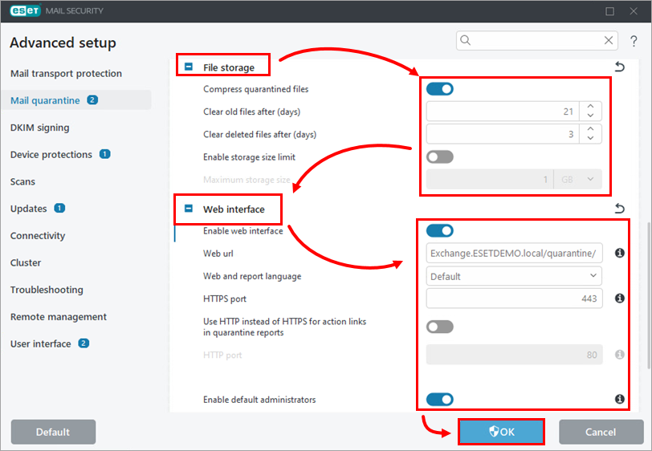Click info icon beside Enable default administrators
The height and width of the screenshot is (451, 652).
[619, 399]
